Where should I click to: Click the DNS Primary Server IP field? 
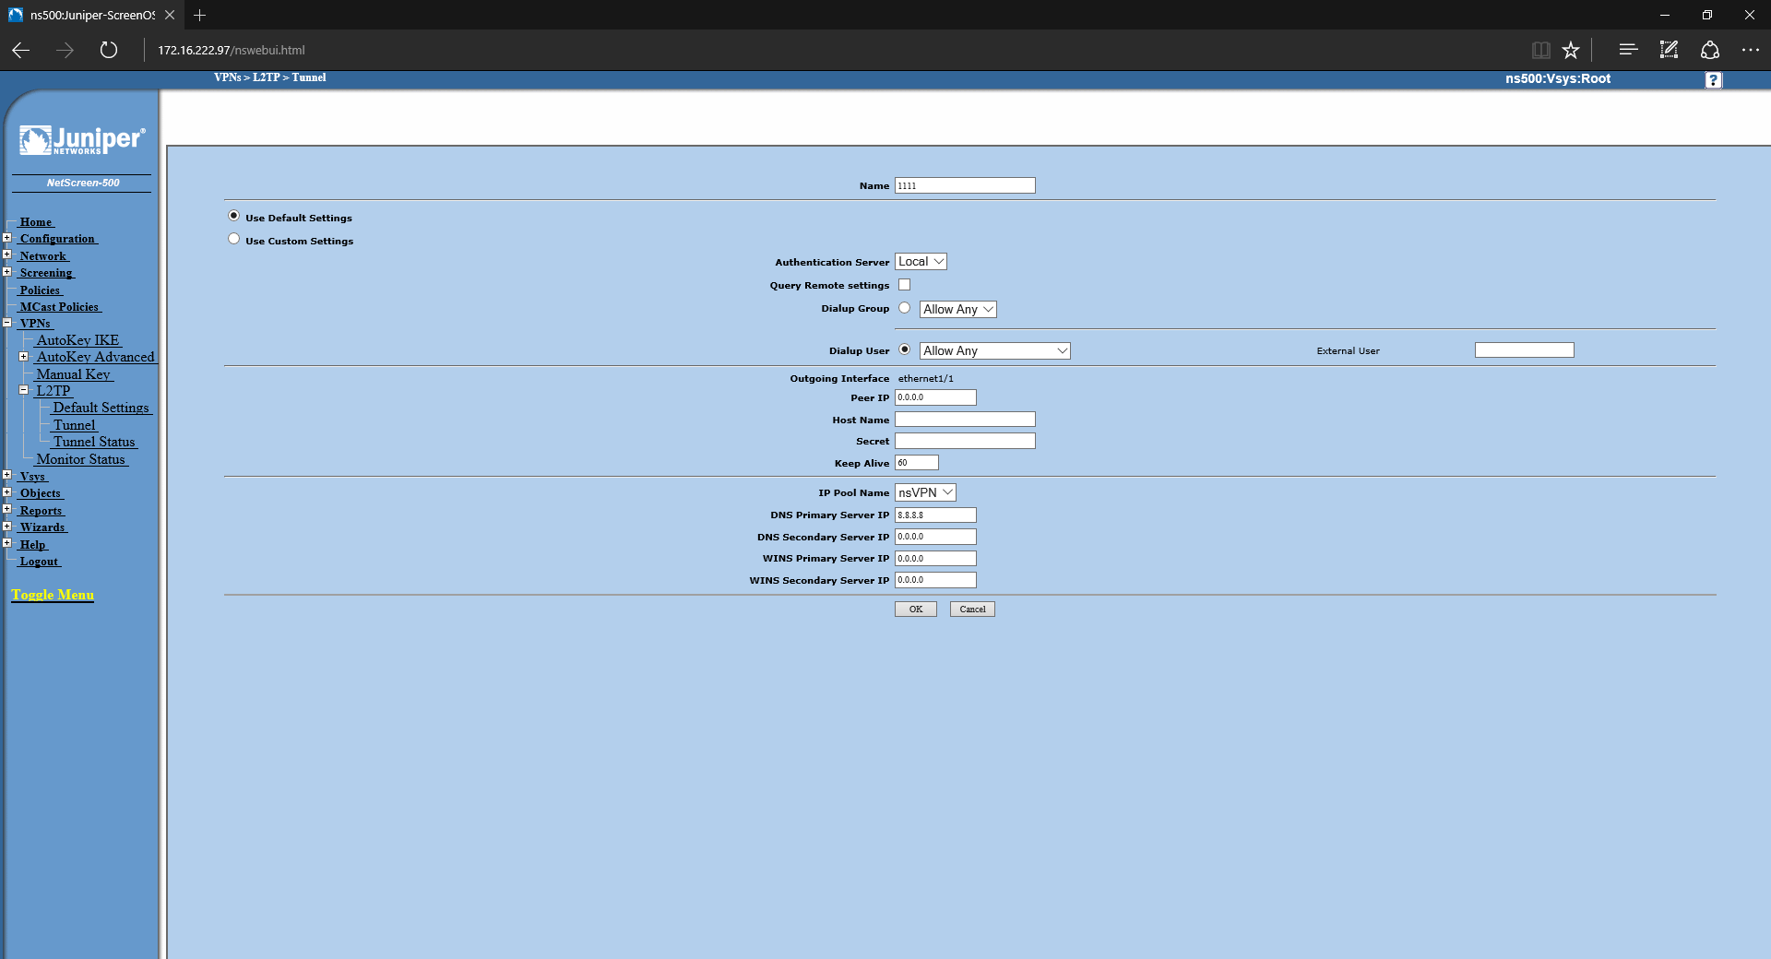tap(935, 515)
